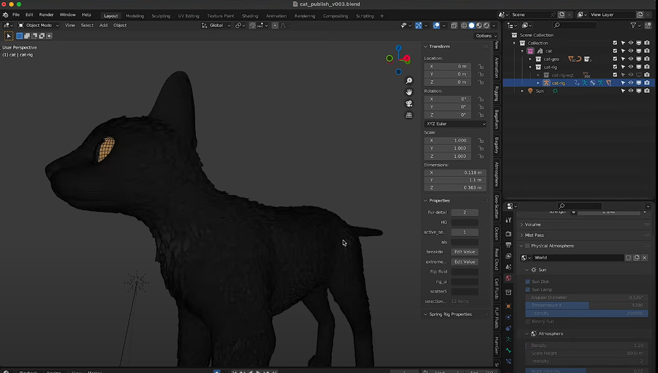Select the tweak select tool icon
The width and height of the screenshot is (658, 373).
(x=8, y=36)
